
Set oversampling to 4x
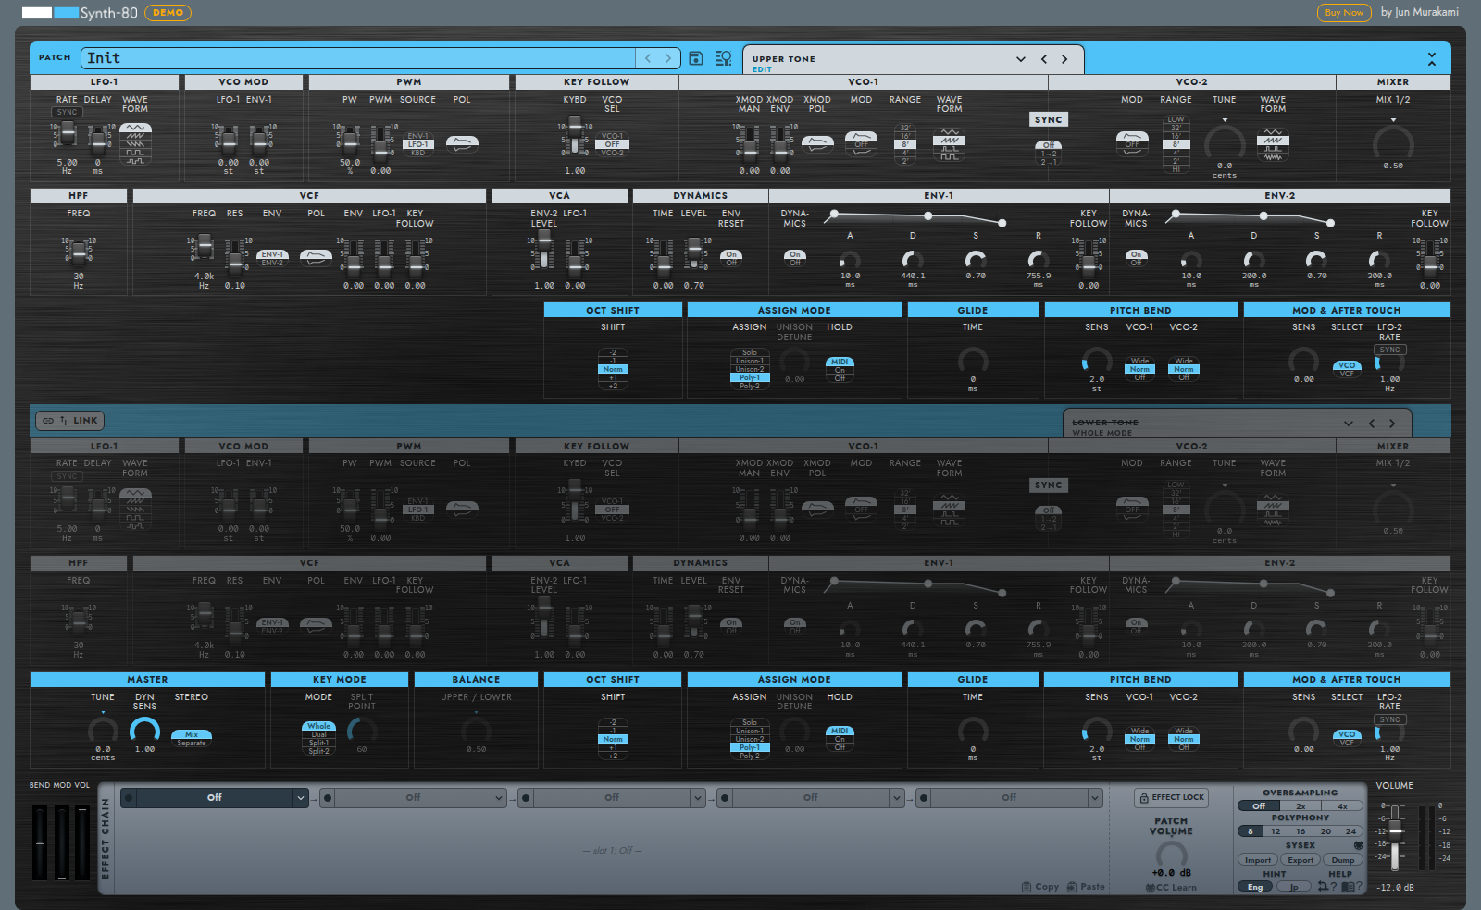pos(1342,806)
